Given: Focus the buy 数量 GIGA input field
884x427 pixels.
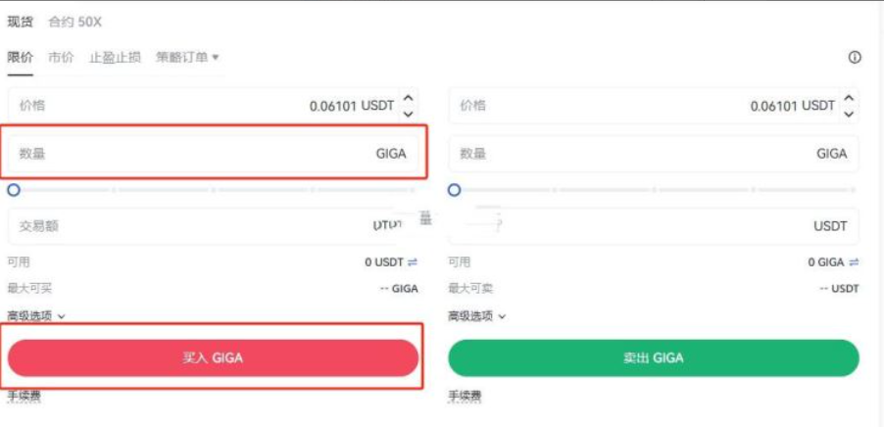Looking at the screenshot, I should (x=196, y=154).
